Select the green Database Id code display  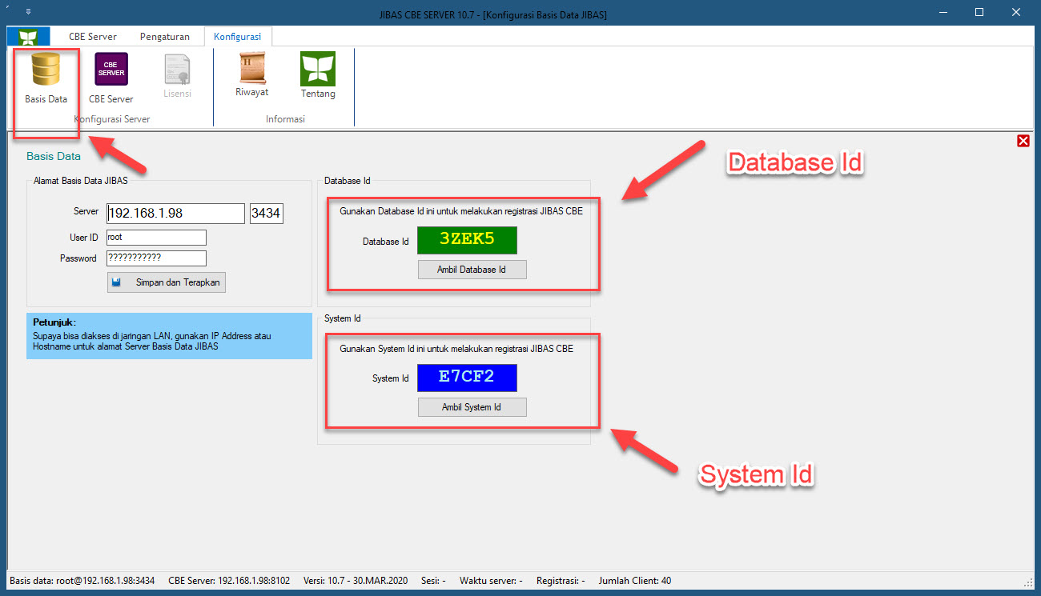pyautogui.click(x=467, y=240)
